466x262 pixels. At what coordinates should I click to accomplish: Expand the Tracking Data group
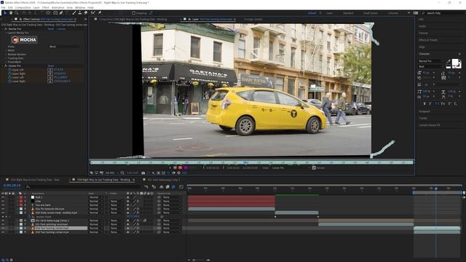7,58
